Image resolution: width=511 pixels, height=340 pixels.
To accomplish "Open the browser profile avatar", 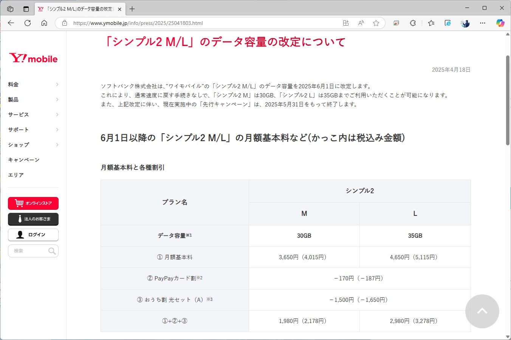I will click(x=465, y=23).
